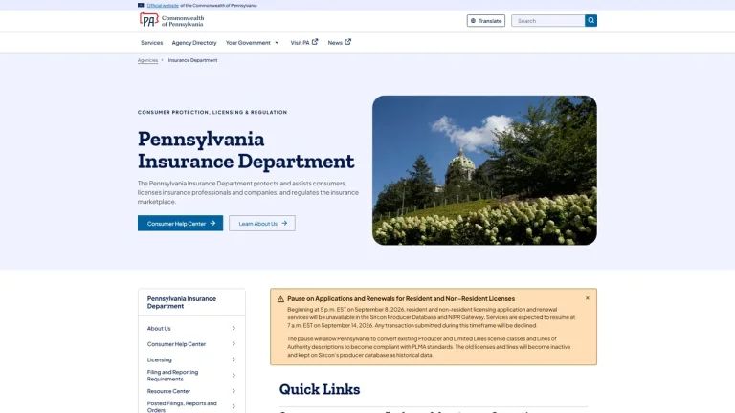This screenshot has width=735, height=413.
Task: Click the Capitol building hero image
Action: coord(484,170)
